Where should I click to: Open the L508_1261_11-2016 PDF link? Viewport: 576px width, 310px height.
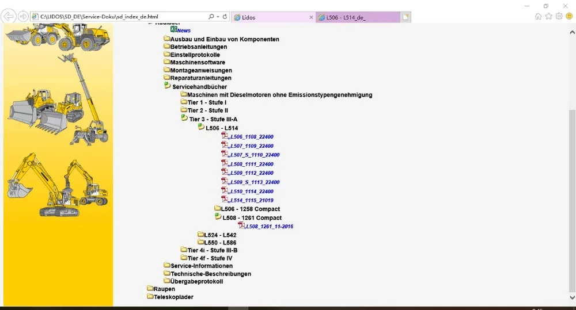270,227
